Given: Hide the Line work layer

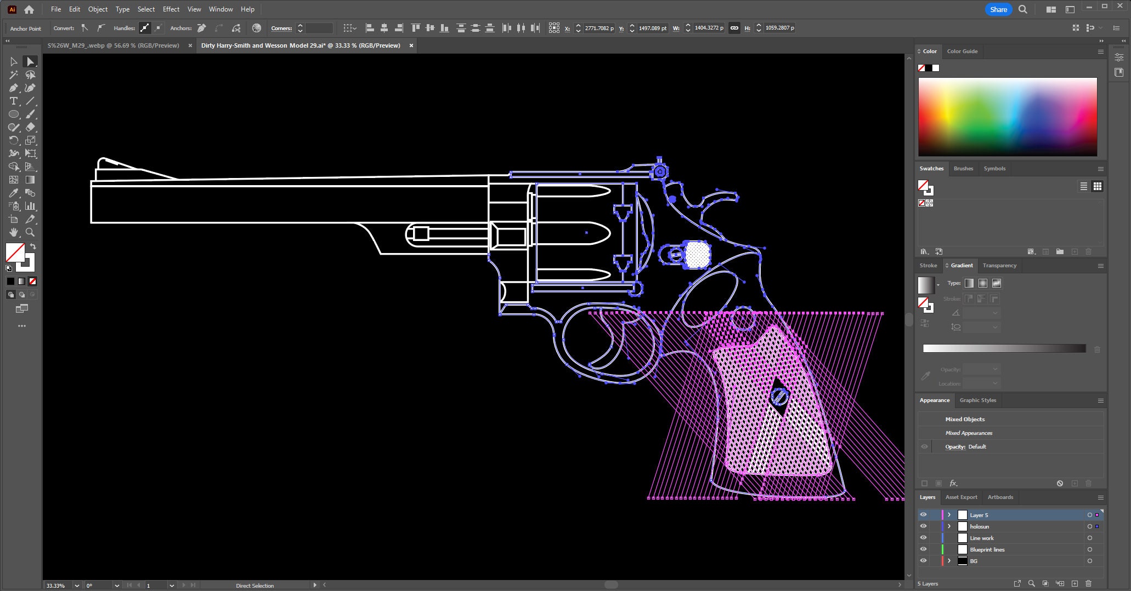Looking at the screenshot, I should 923,538.
